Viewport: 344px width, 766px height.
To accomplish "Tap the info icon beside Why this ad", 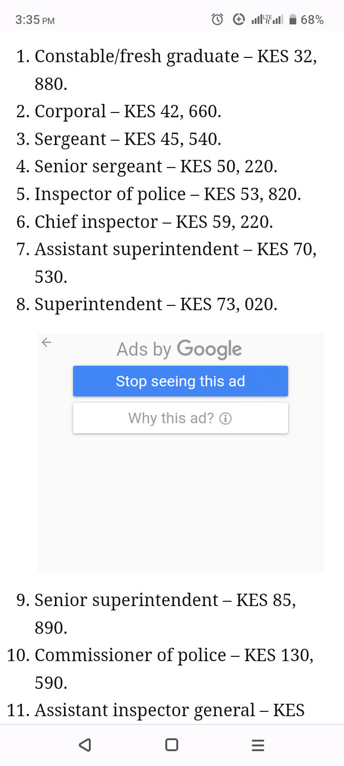I will coord(226,419).
